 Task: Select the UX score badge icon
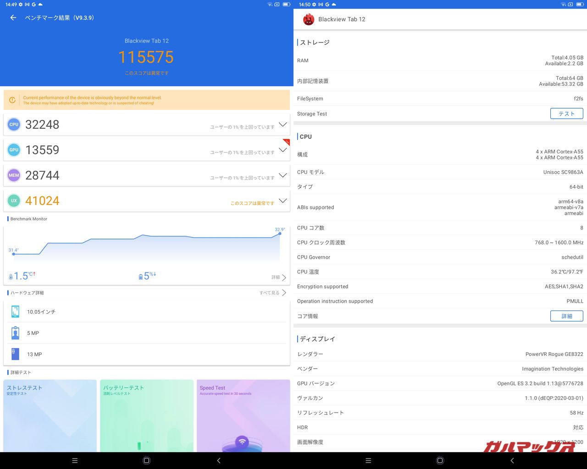14,201
